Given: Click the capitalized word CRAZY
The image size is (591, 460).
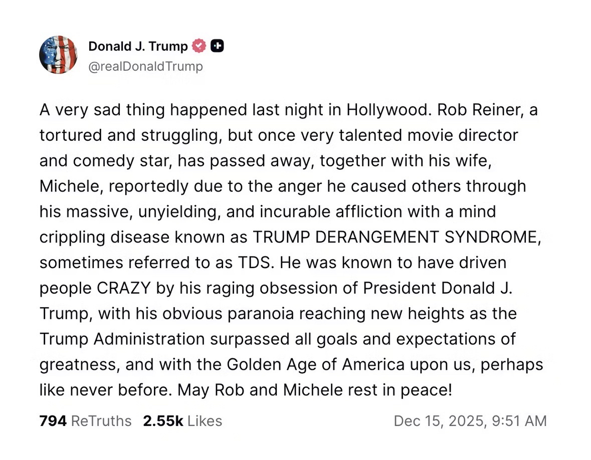Looking at the screenshot, I should coord(122,289).
